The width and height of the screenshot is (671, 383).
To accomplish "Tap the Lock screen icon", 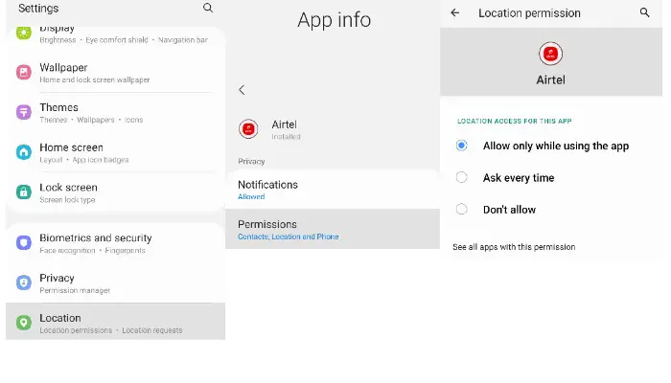I will pos(24,191).
